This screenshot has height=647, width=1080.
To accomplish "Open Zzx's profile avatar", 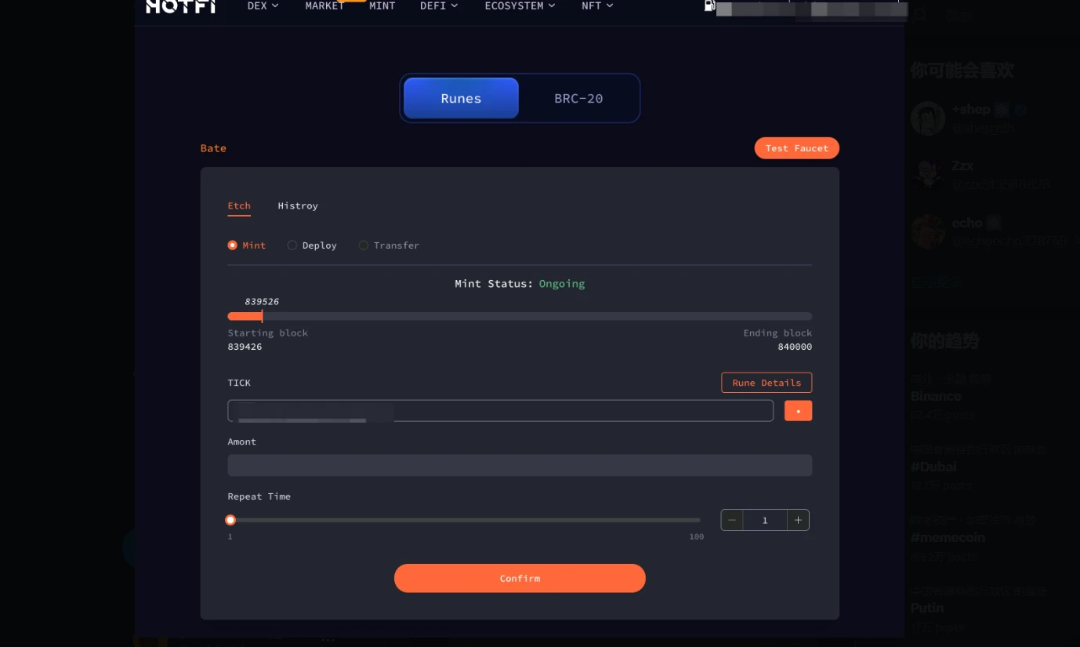I will [927, 174].
